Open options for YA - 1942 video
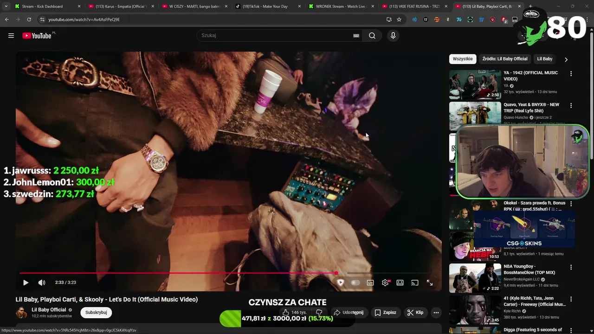Screen dimensions: 594x334 [571, 73]
